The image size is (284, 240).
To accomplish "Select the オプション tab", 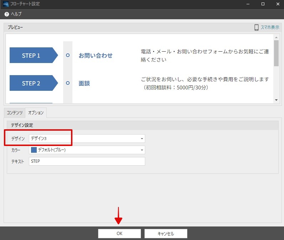I will click(36, 113).
